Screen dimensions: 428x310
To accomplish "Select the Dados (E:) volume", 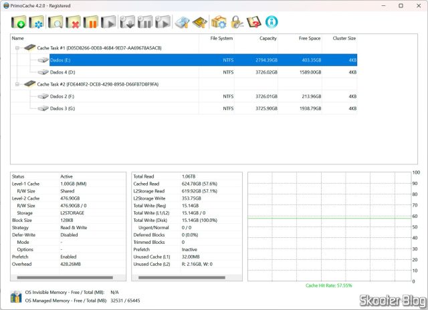I will (x=203, y=60).
